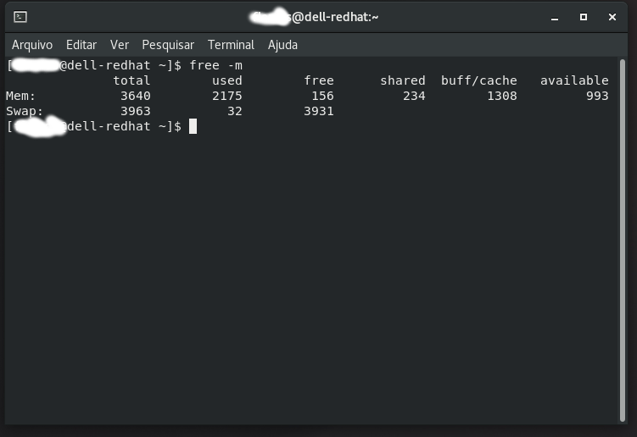Screen dimensions: 637x437
Task: Open the Ajuda menu
Action: [282, 45]
